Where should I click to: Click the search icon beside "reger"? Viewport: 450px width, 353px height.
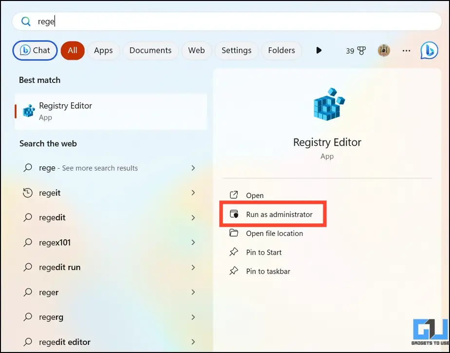pos(28,292)
